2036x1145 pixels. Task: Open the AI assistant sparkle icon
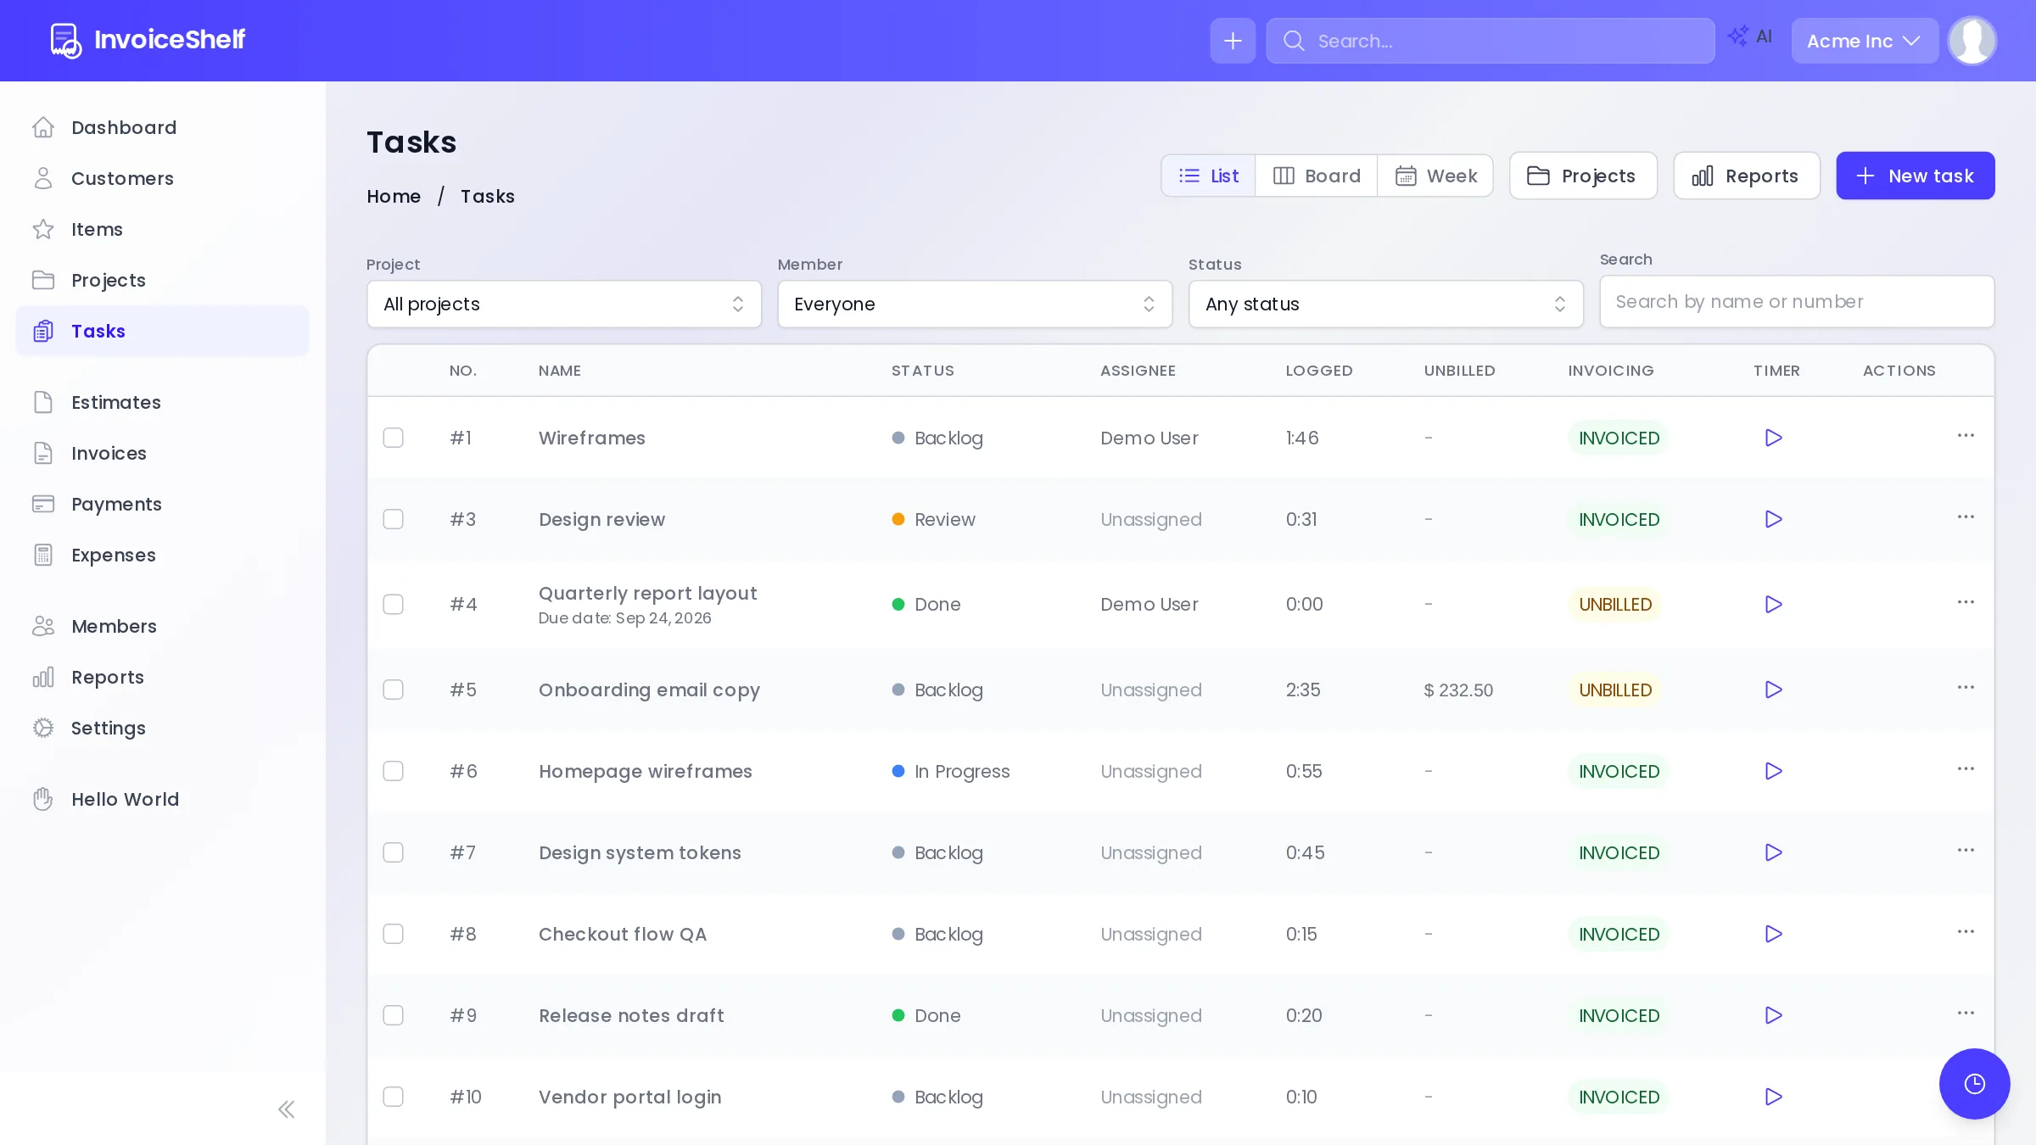pyautogui.click(x=1750, y=36)
